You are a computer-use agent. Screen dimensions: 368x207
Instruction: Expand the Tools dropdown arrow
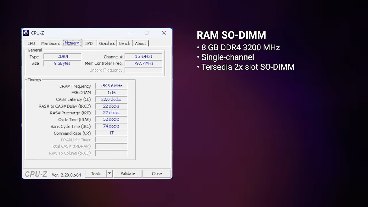point(110,174)
